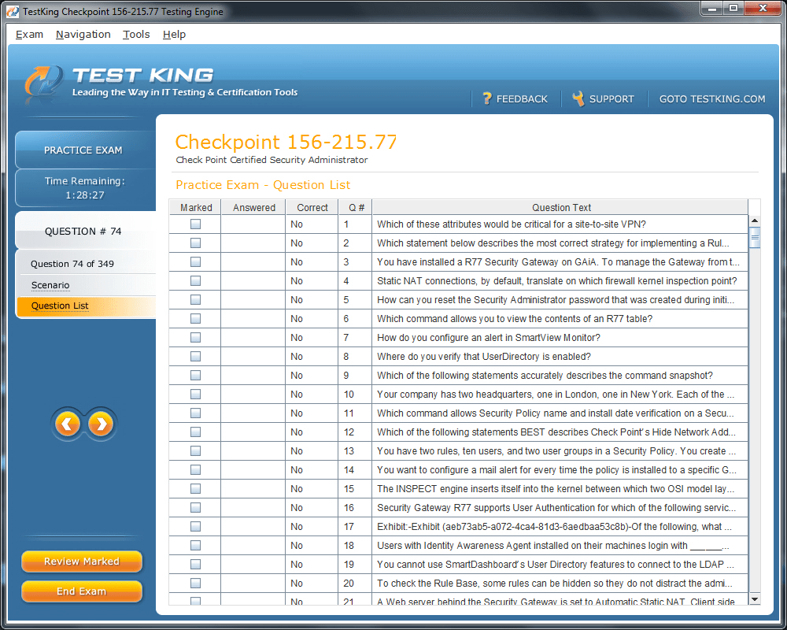This screenshot has width=787, height=630.
Task: Click the Feedback question mark icon
Action: point(487,98)
